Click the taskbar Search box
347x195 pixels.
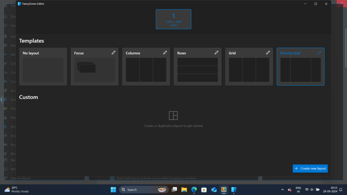[x=144, y=190]
